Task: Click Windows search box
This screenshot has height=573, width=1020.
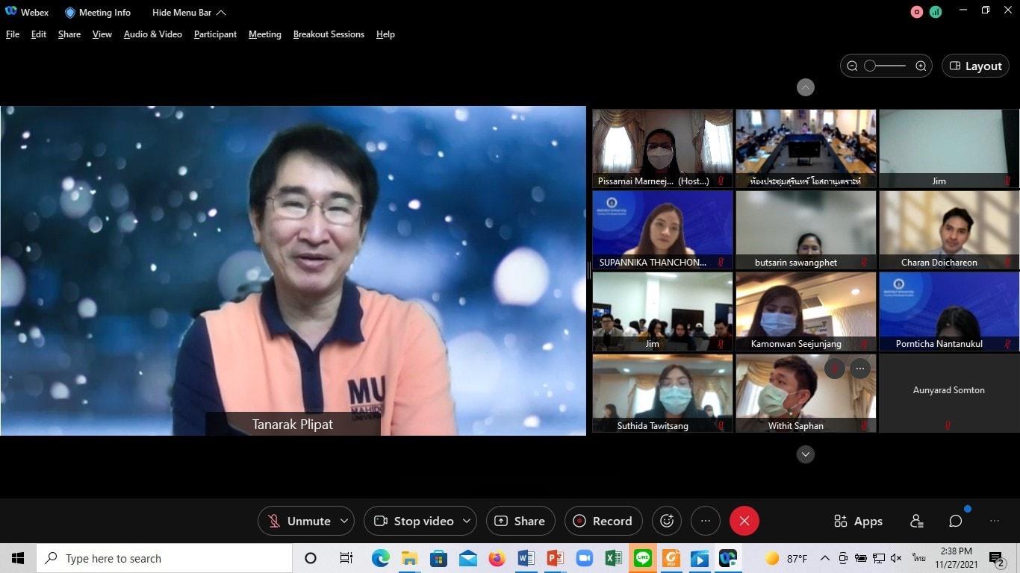Action: point(166,558)
